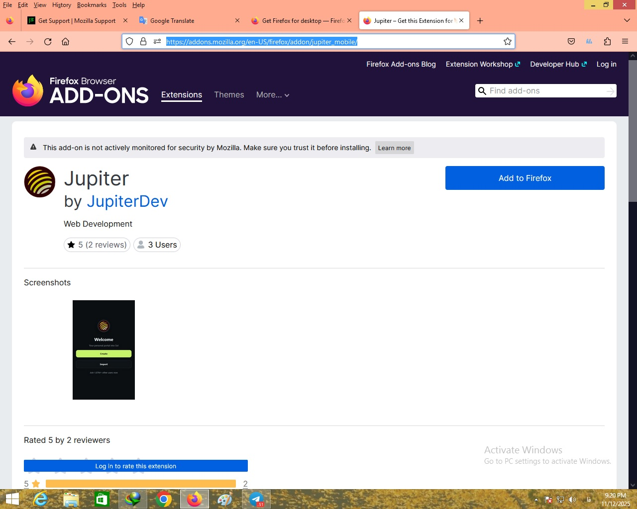Open the File menu
637x509 pixels.
point(7,5)
